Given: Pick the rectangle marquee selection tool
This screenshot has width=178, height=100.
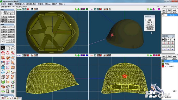Looking at the screenshot, I should (x=8, y=48).
